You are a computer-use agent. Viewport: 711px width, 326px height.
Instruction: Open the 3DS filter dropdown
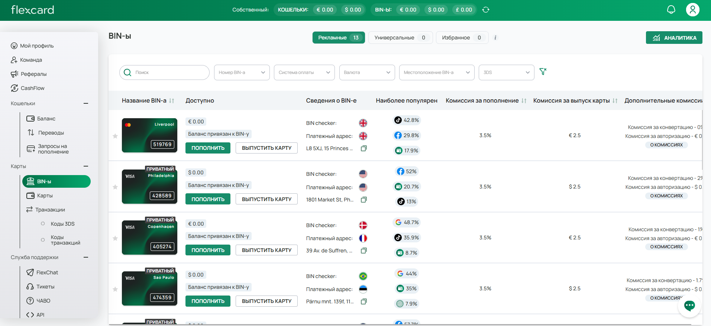click(507, 72)
